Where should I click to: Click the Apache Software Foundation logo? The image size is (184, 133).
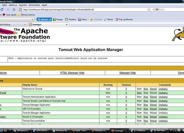click(x=25, y=35)
